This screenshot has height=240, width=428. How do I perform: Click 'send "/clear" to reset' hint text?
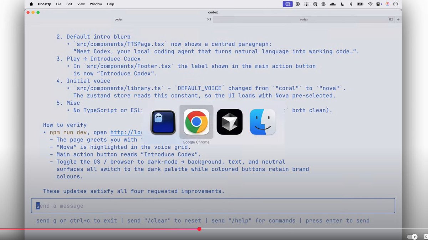tap(164, 220)
